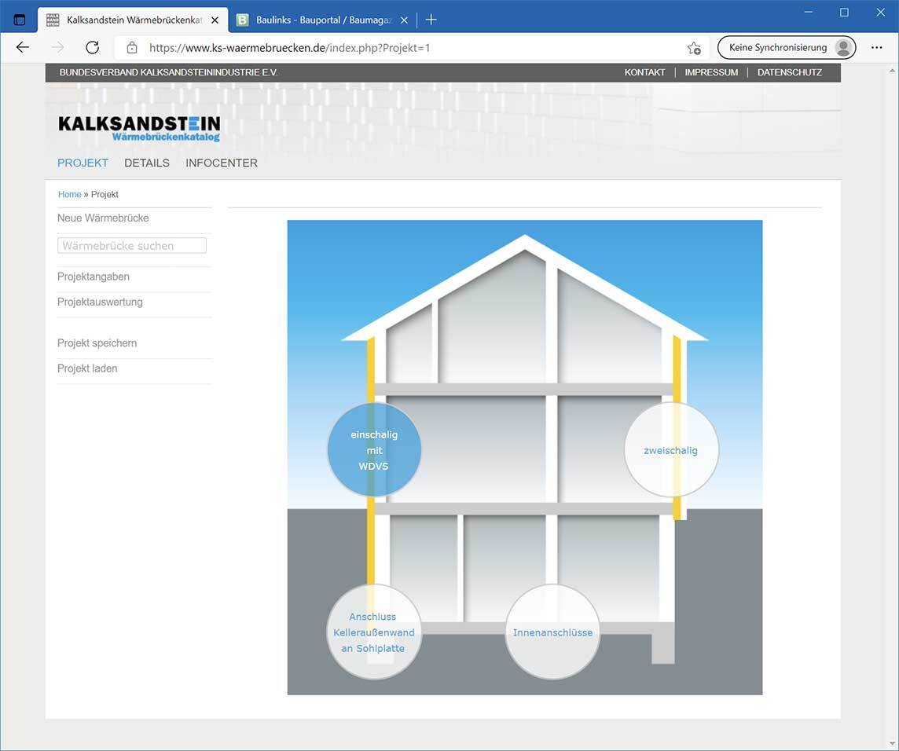
Task: Add page to favorites with star icon
Action: tap(694, 48)
